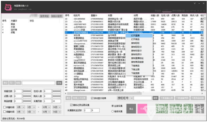Click 下载直播主图 button

[x=167, y=98]
